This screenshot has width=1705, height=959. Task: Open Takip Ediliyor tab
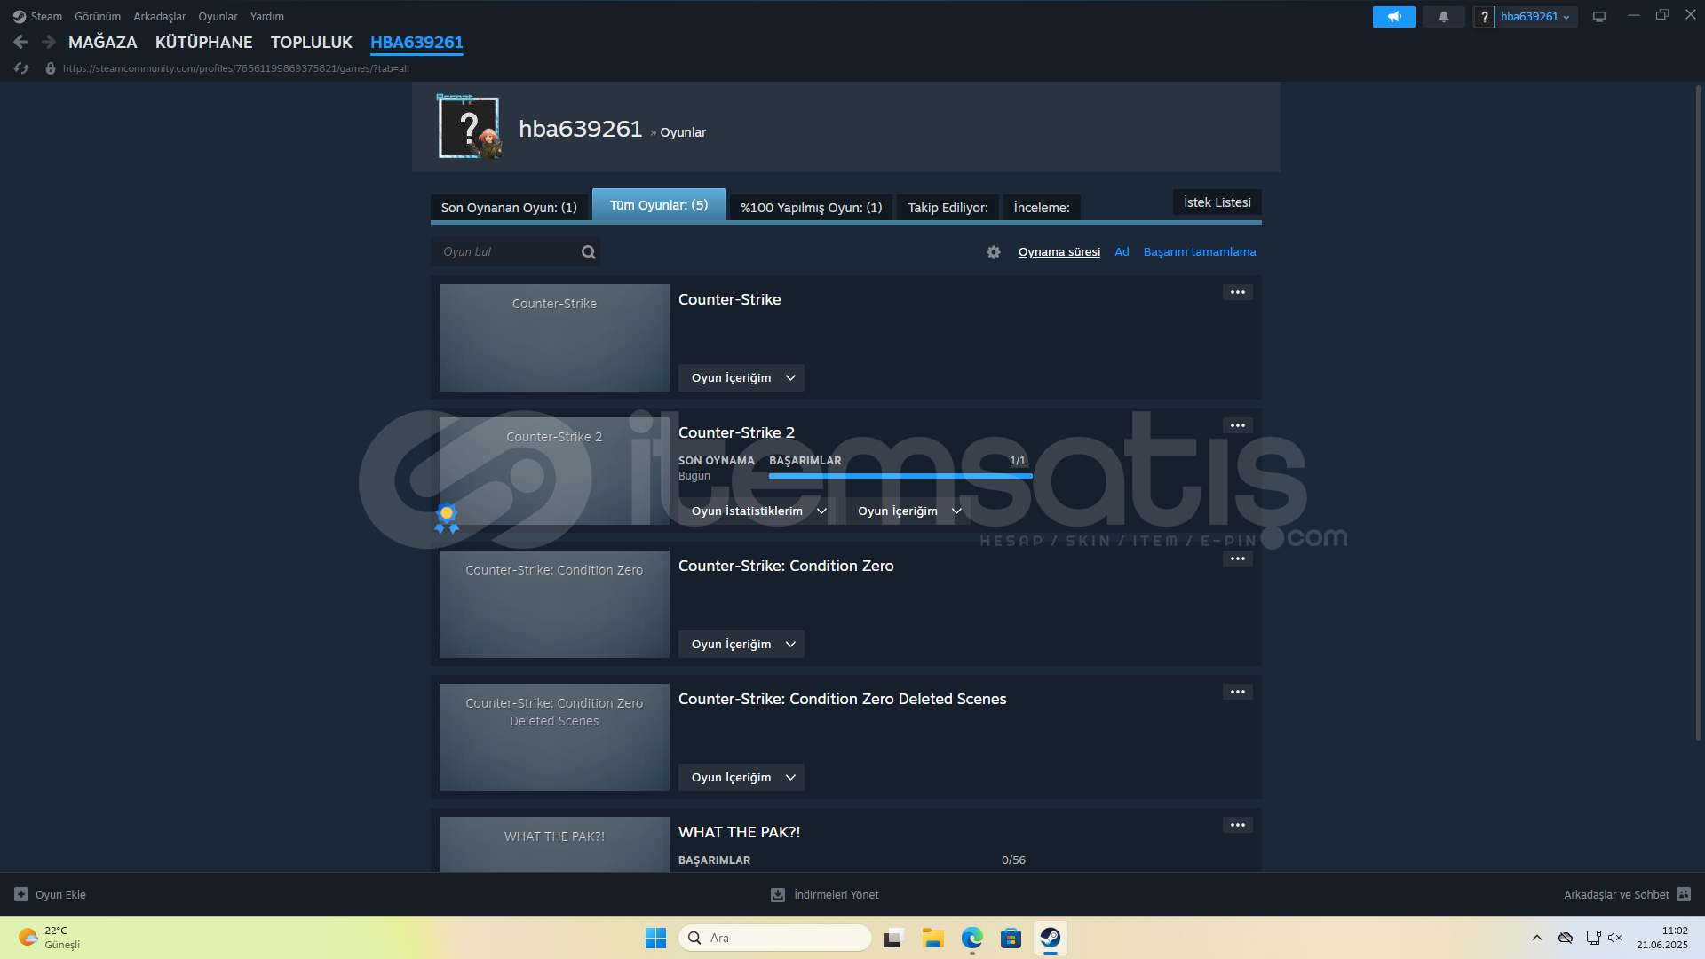pyautogui.click(x=948, y=208)
